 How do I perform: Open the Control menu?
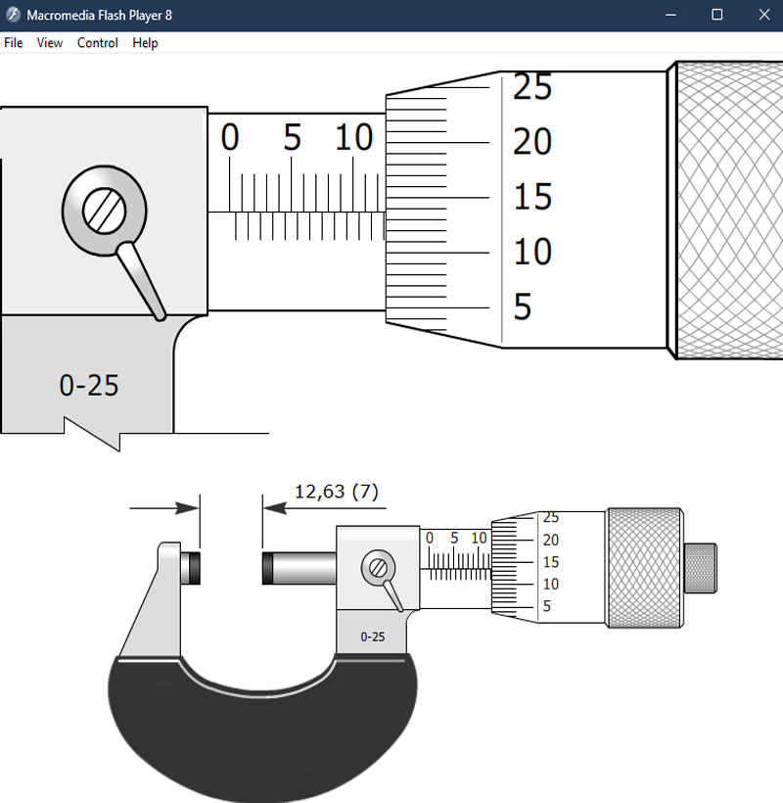98,43
